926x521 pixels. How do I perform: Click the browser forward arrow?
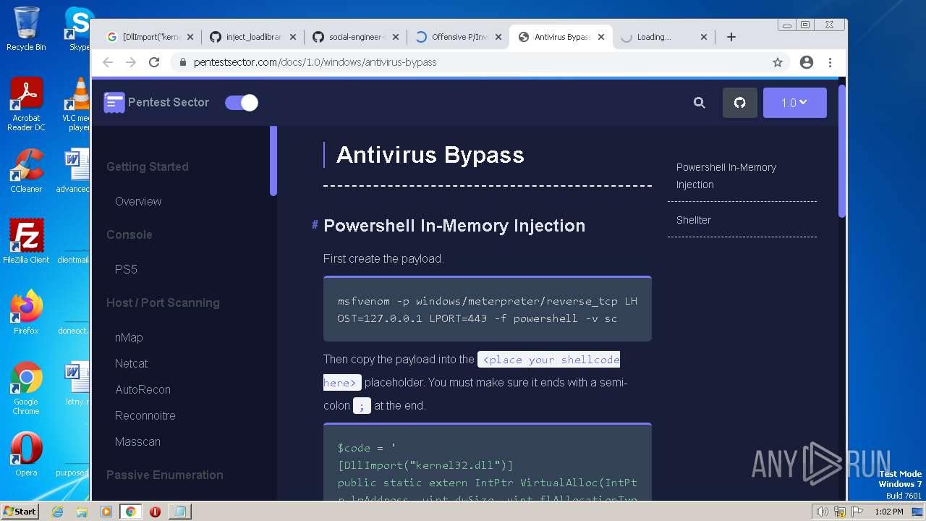[131, 62]
